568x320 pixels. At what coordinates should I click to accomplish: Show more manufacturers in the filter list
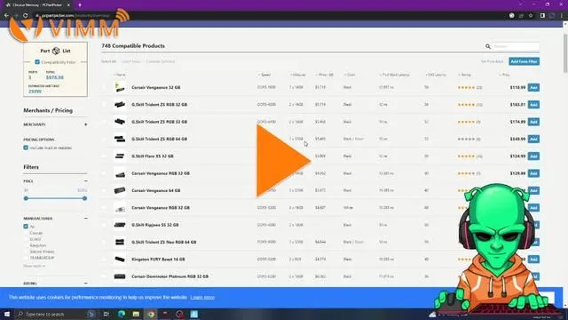[35, 266]
